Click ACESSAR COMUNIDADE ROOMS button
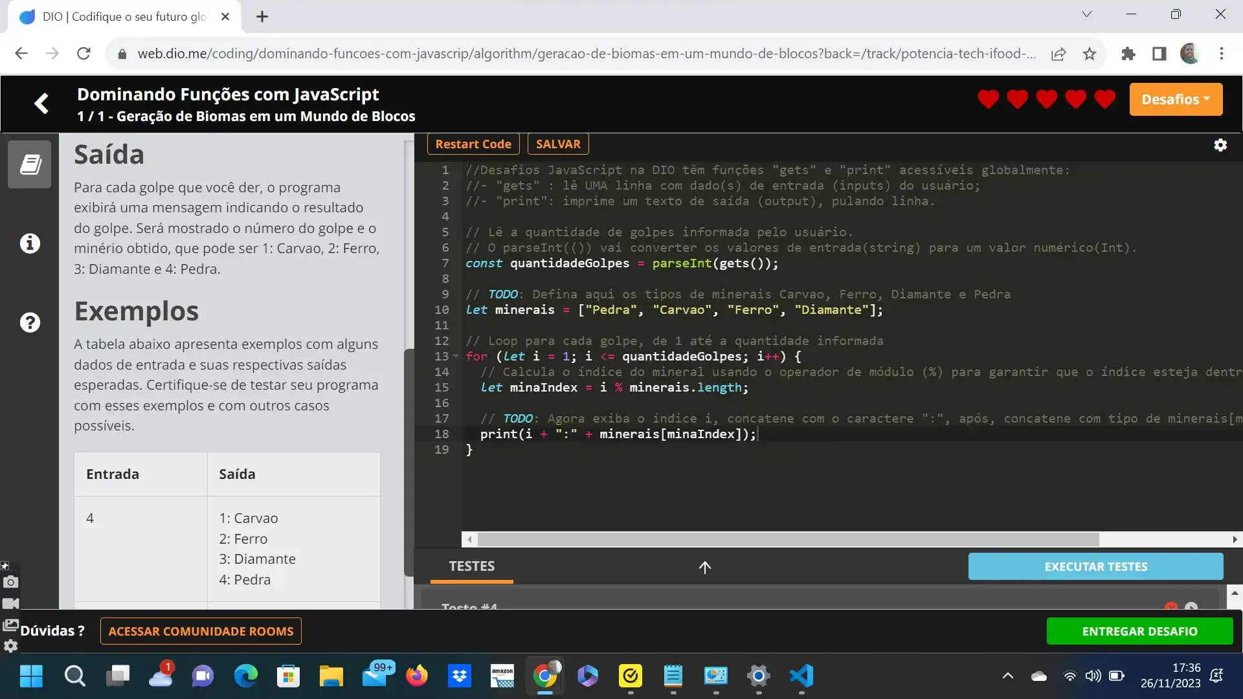The height and width of the screenshot is (699, 1243). pos(201,632)
